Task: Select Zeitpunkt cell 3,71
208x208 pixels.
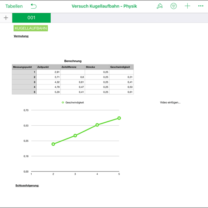Action: [x=48, y=77]
